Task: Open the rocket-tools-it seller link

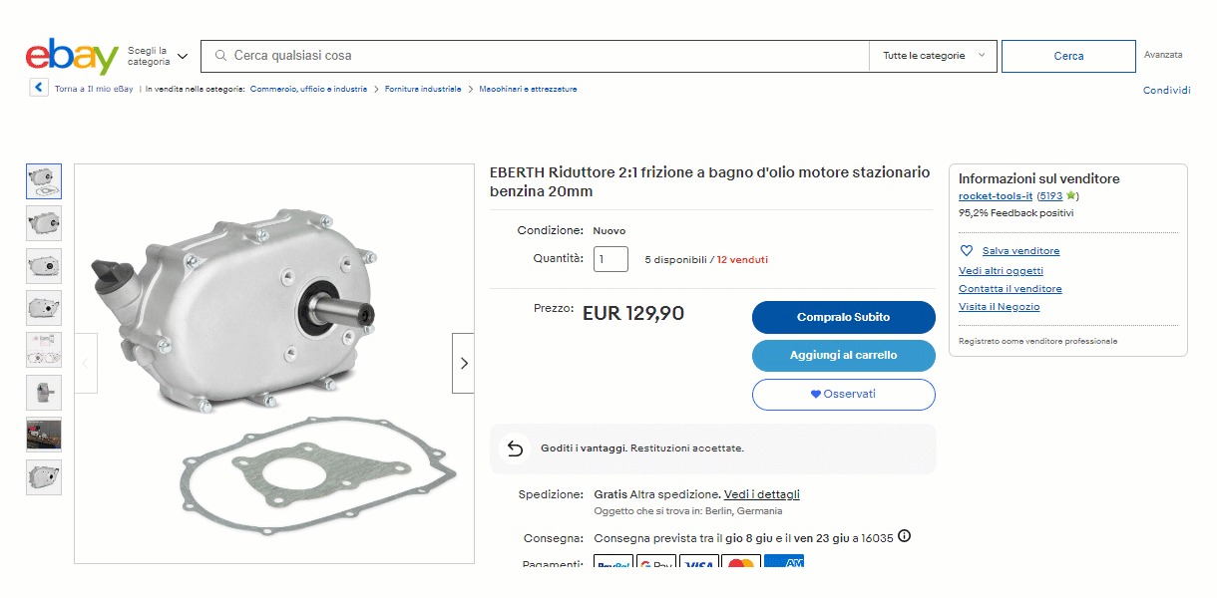Action: tap(995, 196)
